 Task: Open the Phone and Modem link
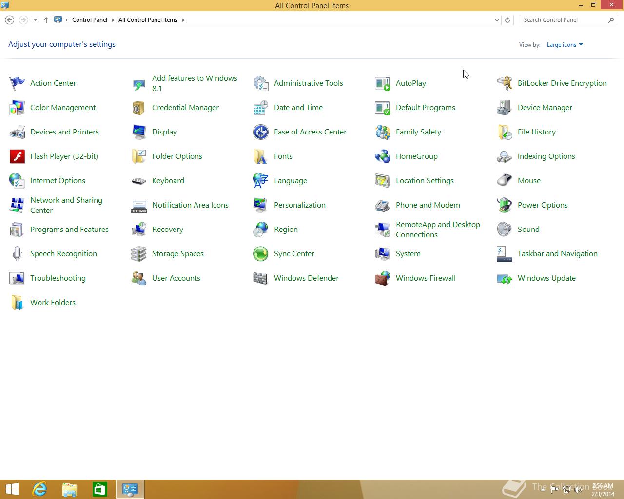click(428, 205)
